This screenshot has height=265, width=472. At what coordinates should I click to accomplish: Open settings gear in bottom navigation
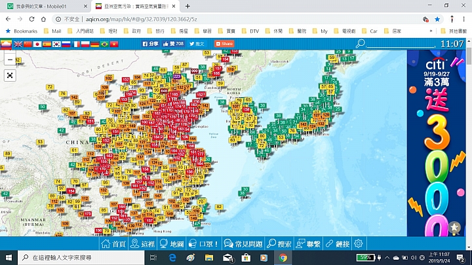(x=358, y=243)
